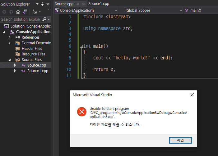Open the main() member dropdown
The image size is (218, 156).
[201, 11]
